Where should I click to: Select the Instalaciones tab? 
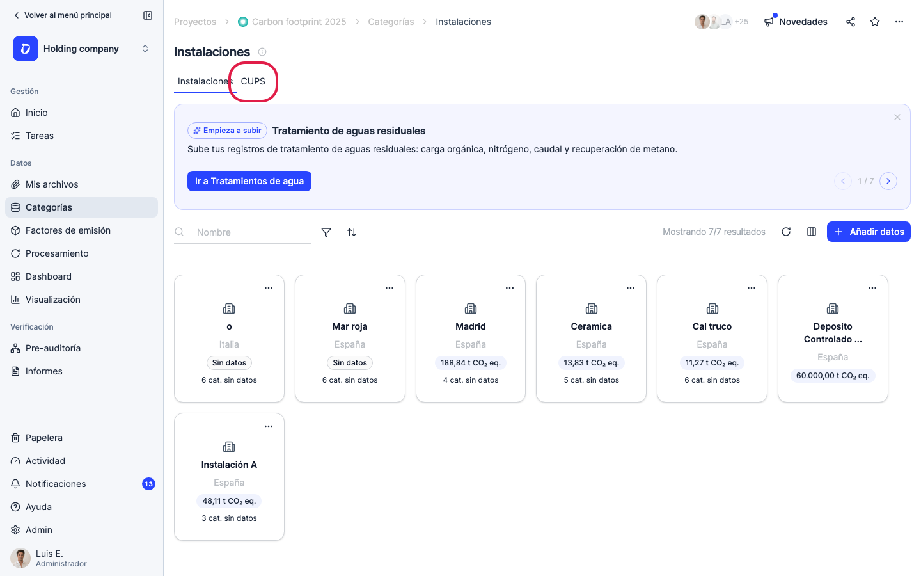click(205, 81)
